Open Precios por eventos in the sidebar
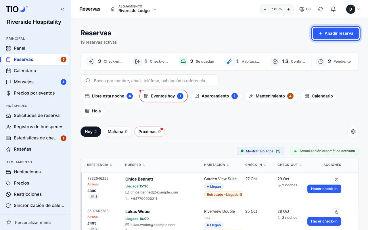The image size is (368, 230). [x=35, y=93]
